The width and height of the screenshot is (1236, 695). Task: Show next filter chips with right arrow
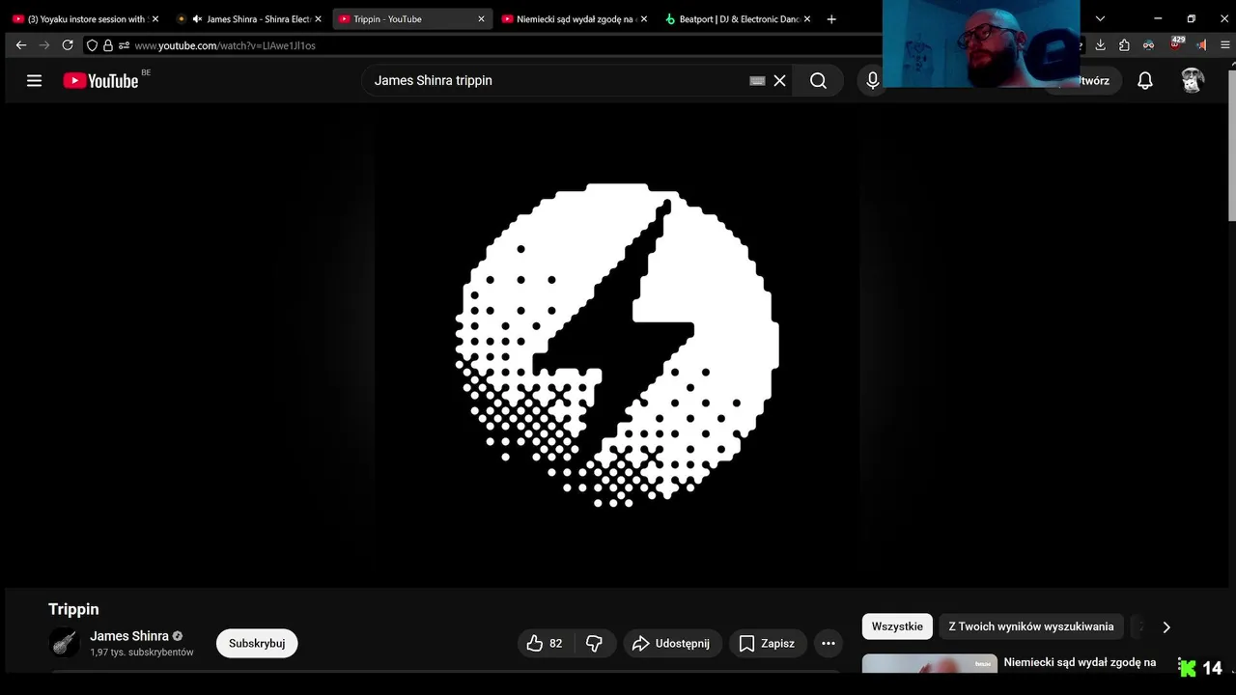tap(1166, 626)
